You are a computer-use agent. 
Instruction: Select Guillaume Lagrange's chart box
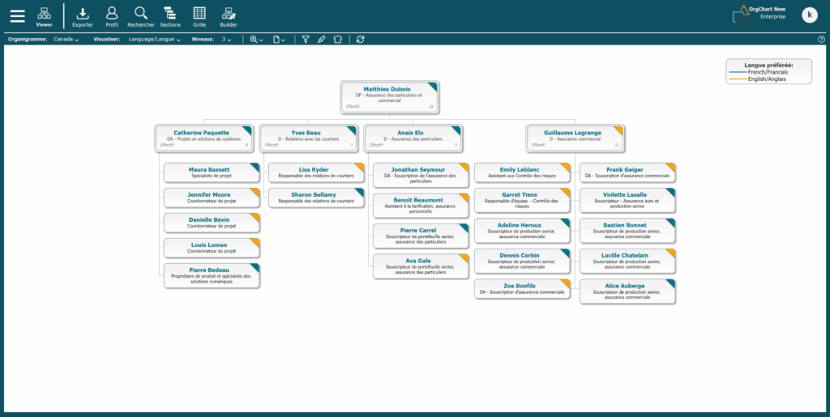(574, 138)
